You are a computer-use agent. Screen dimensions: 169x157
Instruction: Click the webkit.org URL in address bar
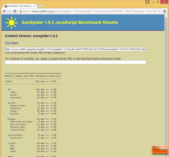click(x=90, y=11)
